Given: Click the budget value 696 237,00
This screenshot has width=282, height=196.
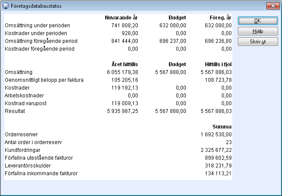Looking at the screenshot, I should coord(173,41).
